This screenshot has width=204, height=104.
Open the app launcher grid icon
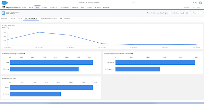(x=4, y=7)
